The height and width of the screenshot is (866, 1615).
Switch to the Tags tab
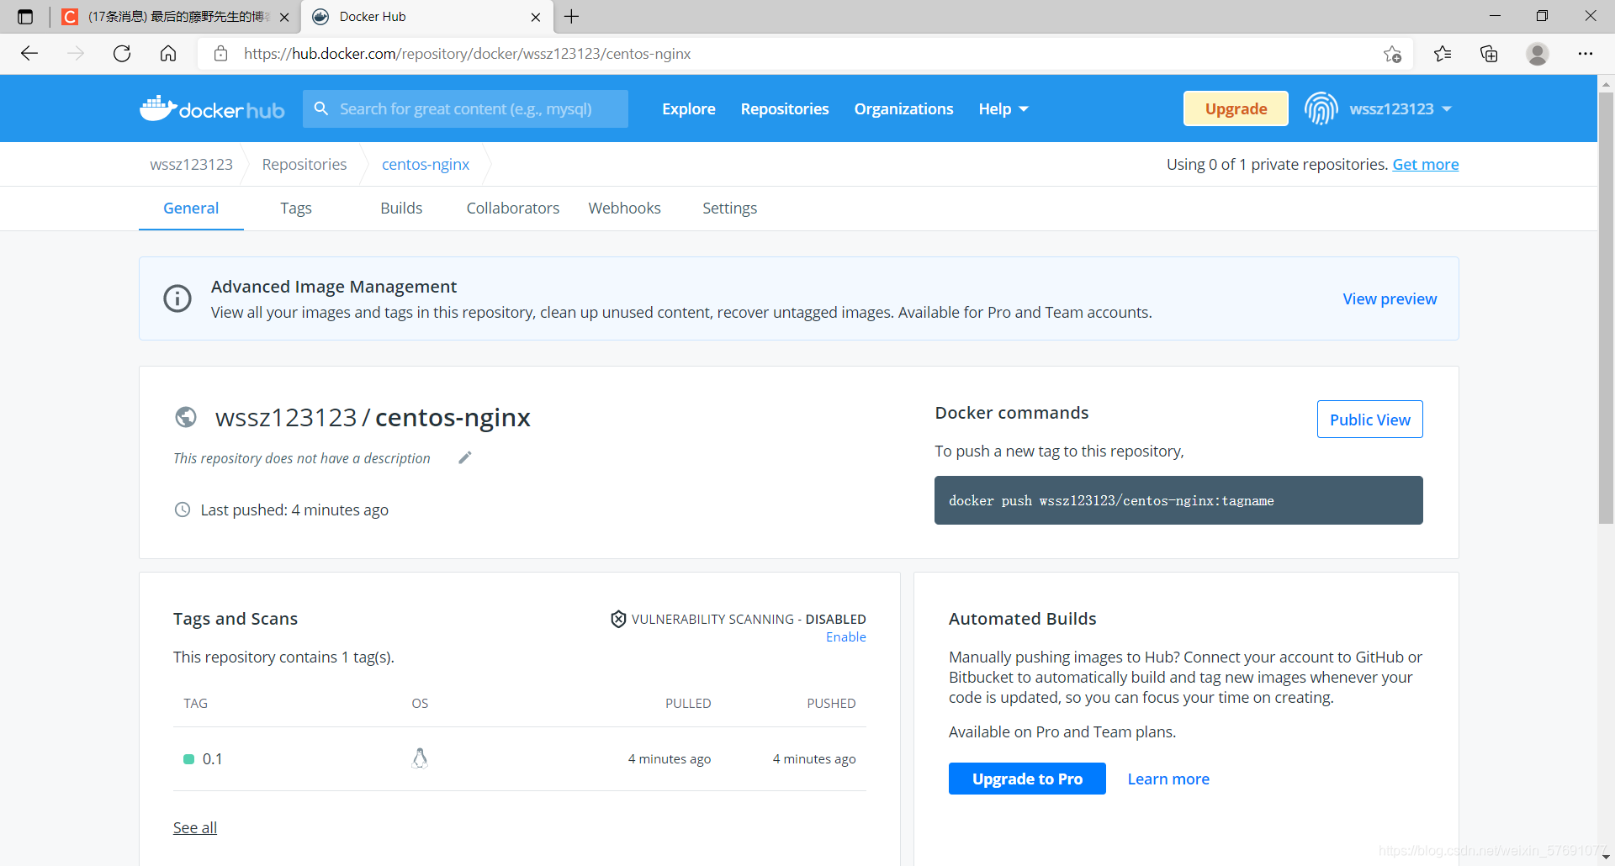click(x=296, y=208)
